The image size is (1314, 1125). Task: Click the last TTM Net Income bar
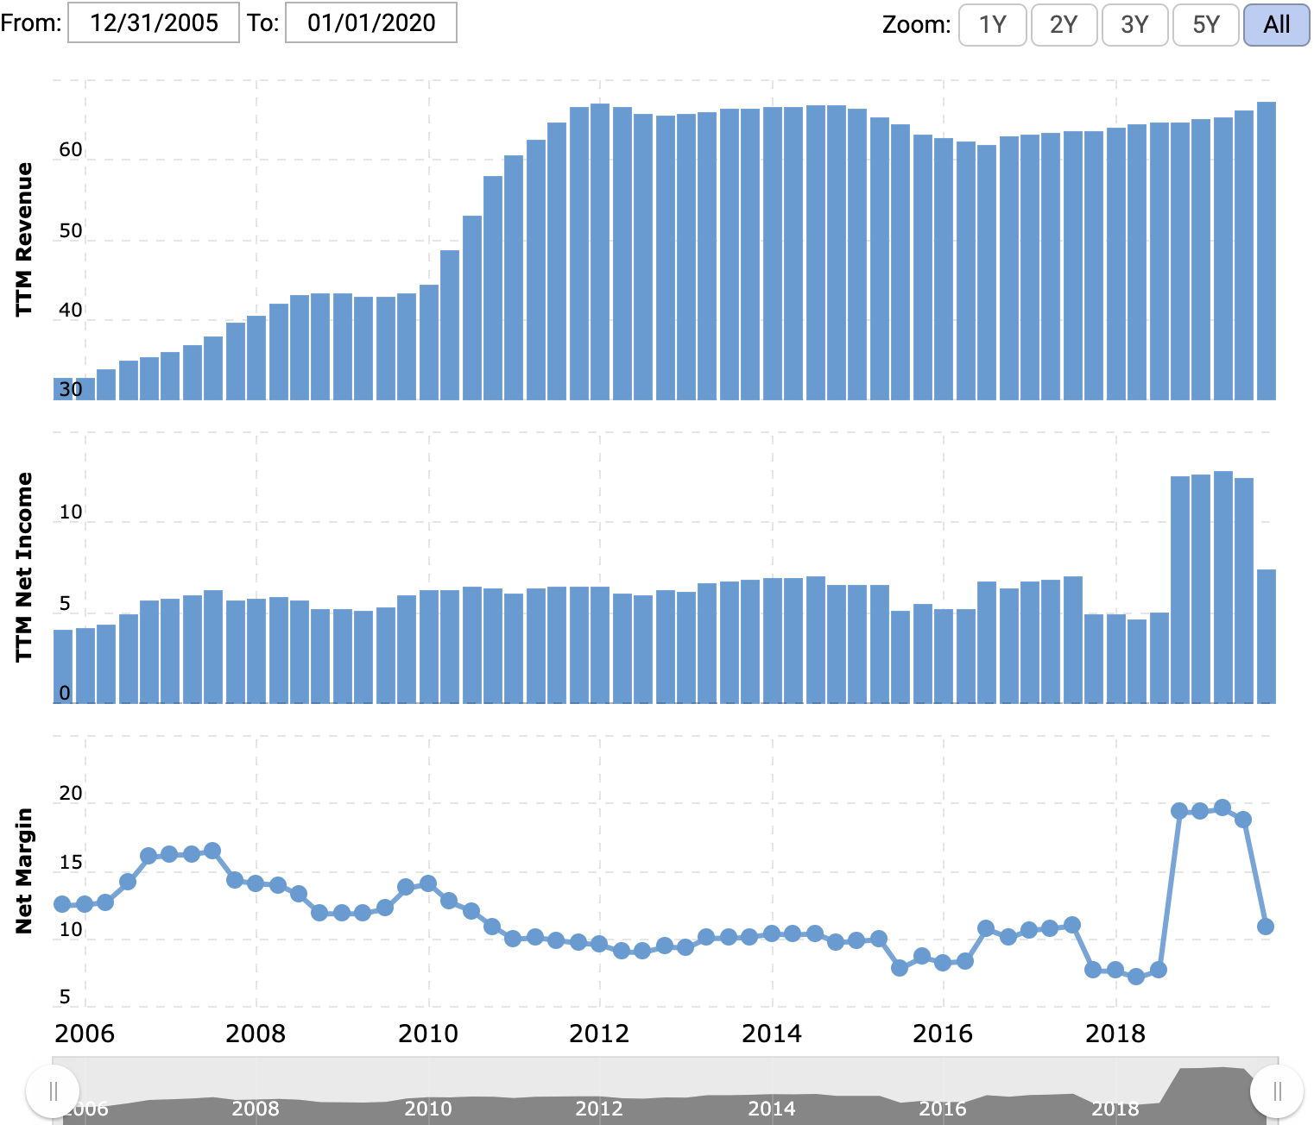pos(1267,637)
